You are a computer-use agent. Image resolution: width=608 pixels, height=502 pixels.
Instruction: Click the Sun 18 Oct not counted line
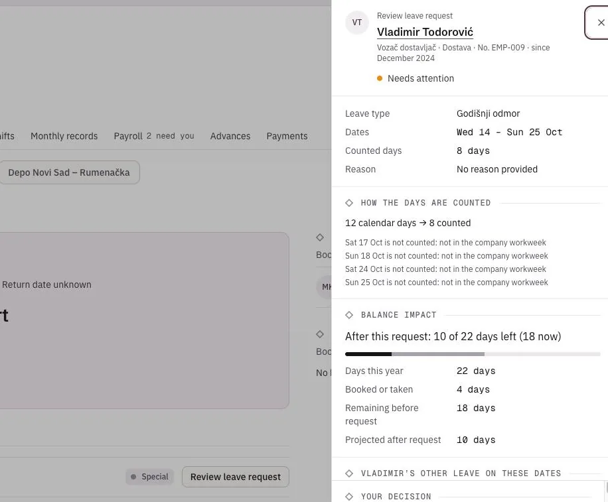pos(447,256)
